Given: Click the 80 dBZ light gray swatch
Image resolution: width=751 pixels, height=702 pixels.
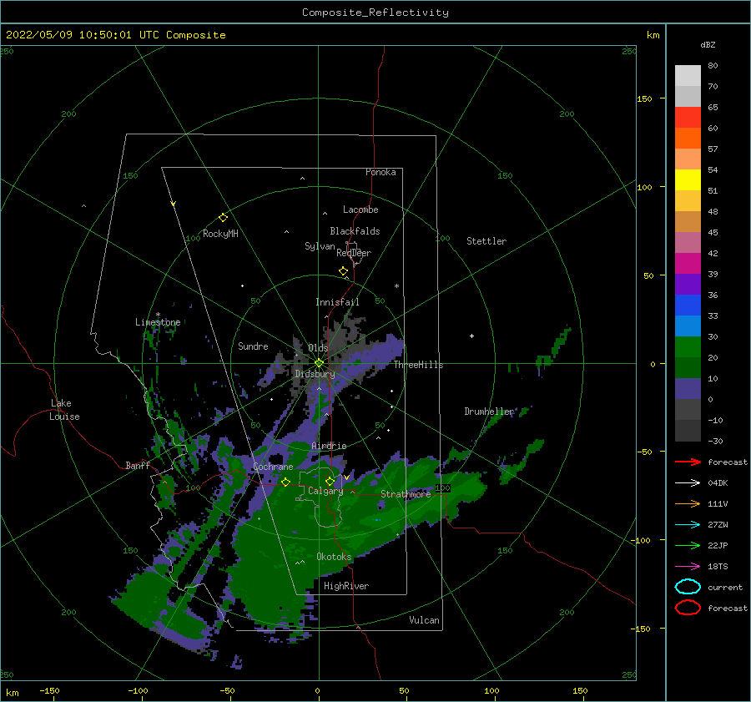Looking at the screenshot, I should pos(688,75).
